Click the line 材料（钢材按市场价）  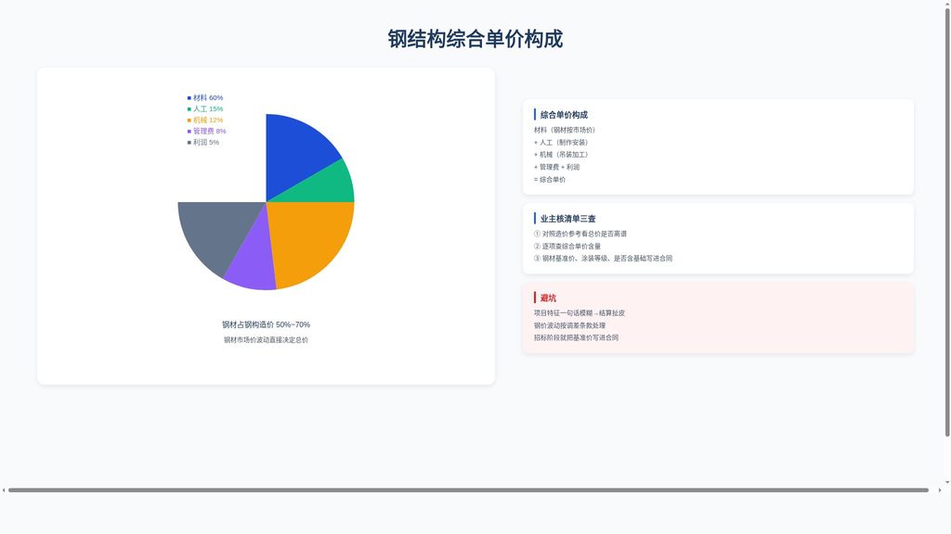[x=564, y=130]
